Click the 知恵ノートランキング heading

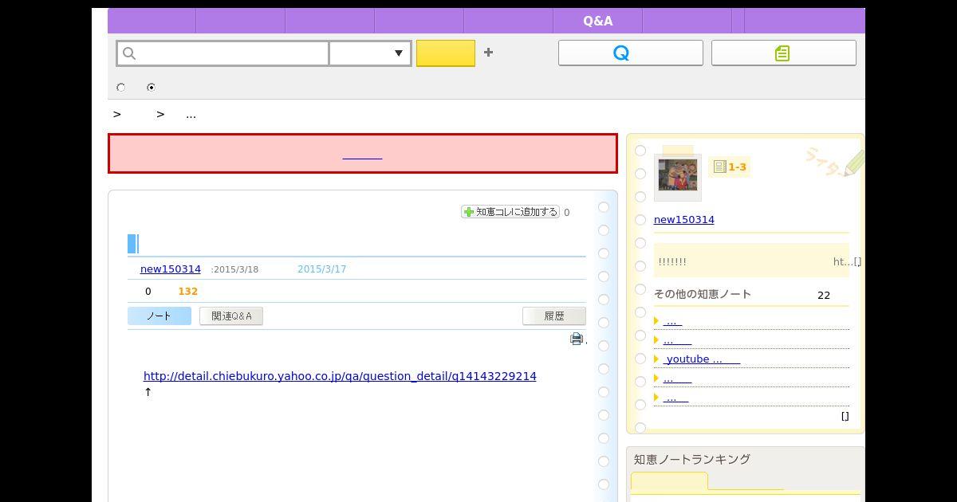692,460
